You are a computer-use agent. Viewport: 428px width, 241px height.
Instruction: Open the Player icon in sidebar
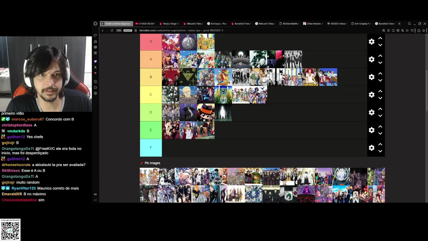click(x=95, y=82)
